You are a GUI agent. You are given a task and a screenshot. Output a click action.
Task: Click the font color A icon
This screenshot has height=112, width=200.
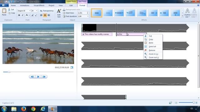[27, 15]
